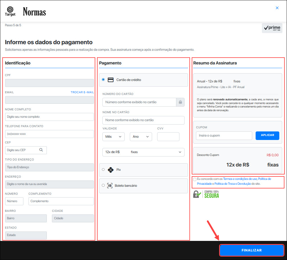Choose the Boleto bancário radio option
Screen dimensions: 287x260
[x=103, y=186]
